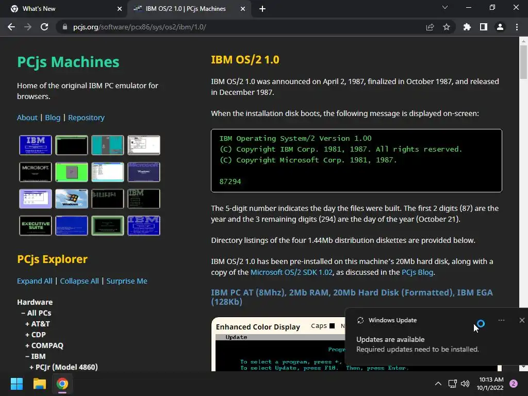Click the Update menu in the emulator
The height and width of the screenshot is (396, 528).
236,337
